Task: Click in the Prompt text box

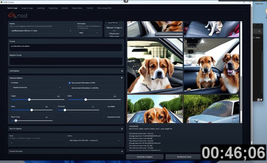Action: pos(66,48)
